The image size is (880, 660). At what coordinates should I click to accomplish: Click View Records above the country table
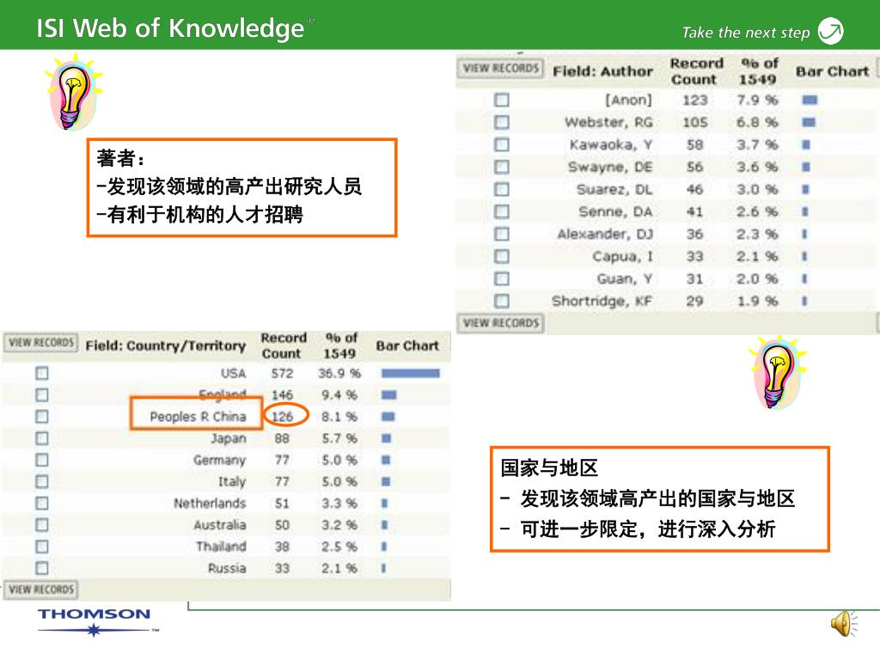pos(41,342)
